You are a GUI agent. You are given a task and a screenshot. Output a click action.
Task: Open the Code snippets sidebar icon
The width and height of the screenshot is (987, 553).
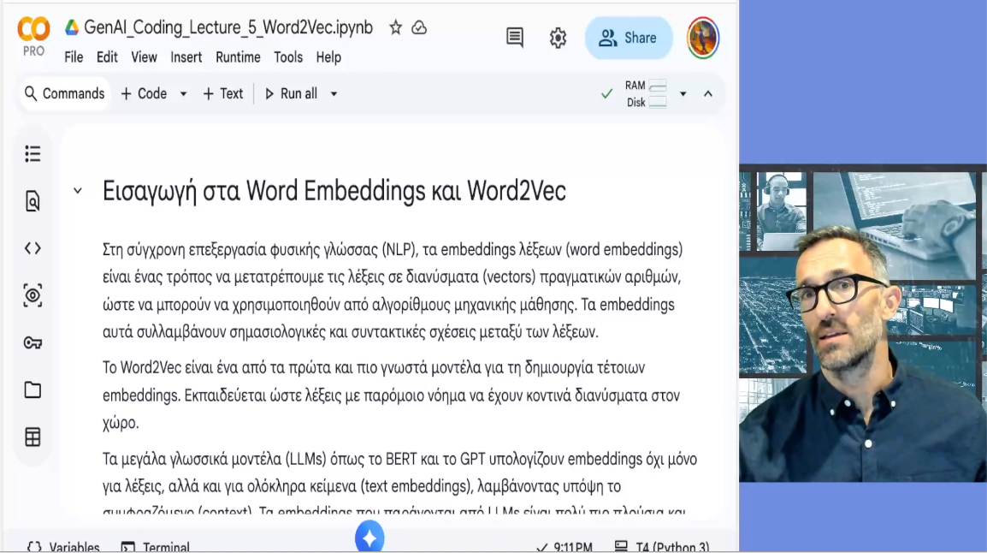pyautogui.click(x=33, y=248)
